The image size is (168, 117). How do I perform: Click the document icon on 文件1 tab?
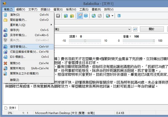(6, 108)
